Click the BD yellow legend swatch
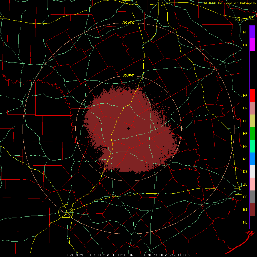The height and width of the screenshot is (257, 257). click(x=252, y=121)
